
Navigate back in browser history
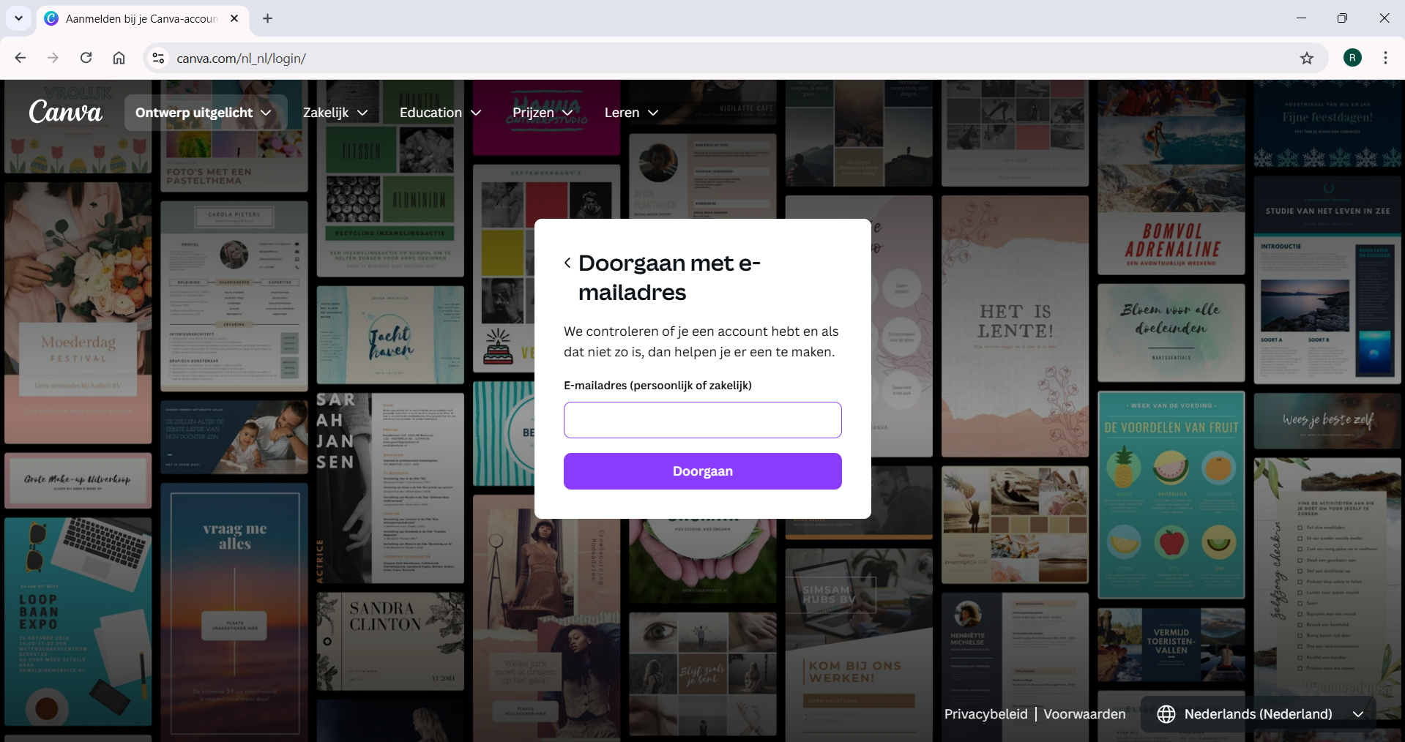click(x=21, y=58)
